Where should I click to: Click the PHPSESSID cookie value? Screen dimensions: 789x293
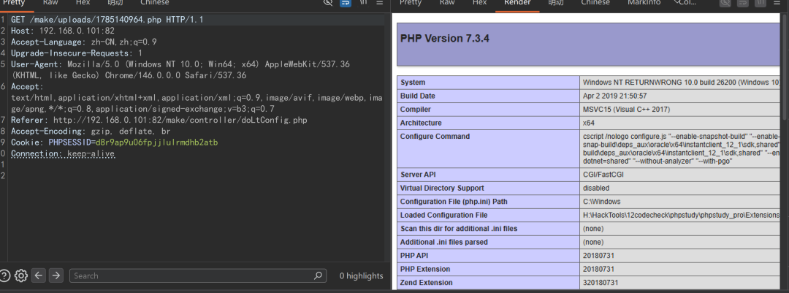pyautogui.click(x=156, y=142)
